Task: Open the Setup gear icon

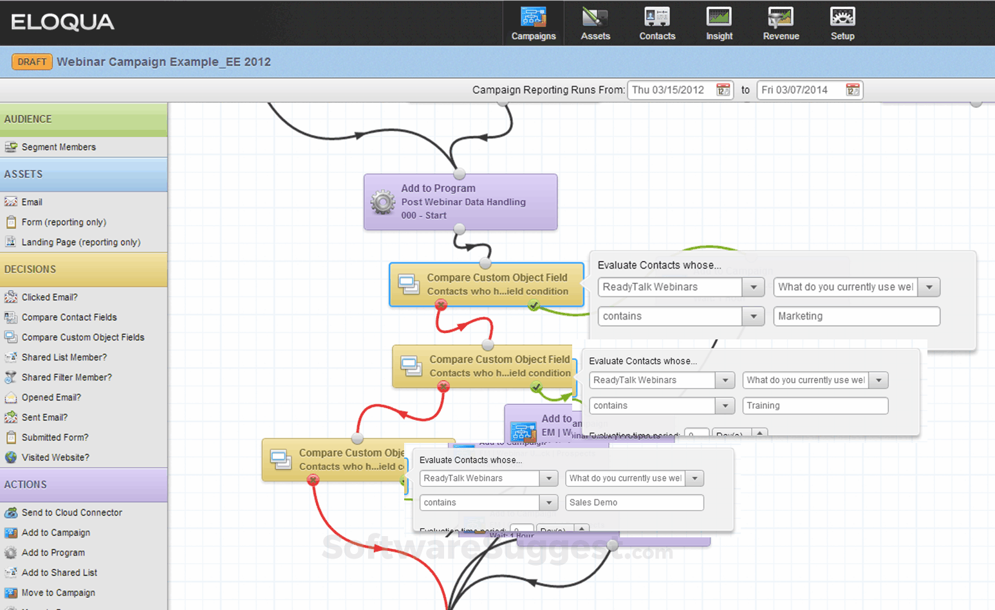Action: [x=842, y=23]
